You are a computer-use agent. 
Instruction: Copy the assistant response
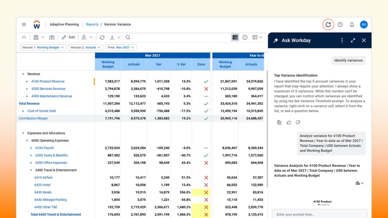click(279, 122)
